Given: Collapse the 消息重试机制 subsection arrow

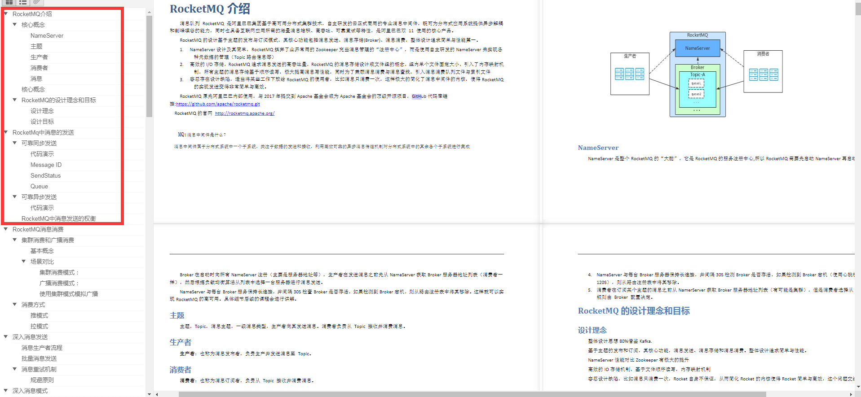Looking at the screenshot, I should [15, 369].
